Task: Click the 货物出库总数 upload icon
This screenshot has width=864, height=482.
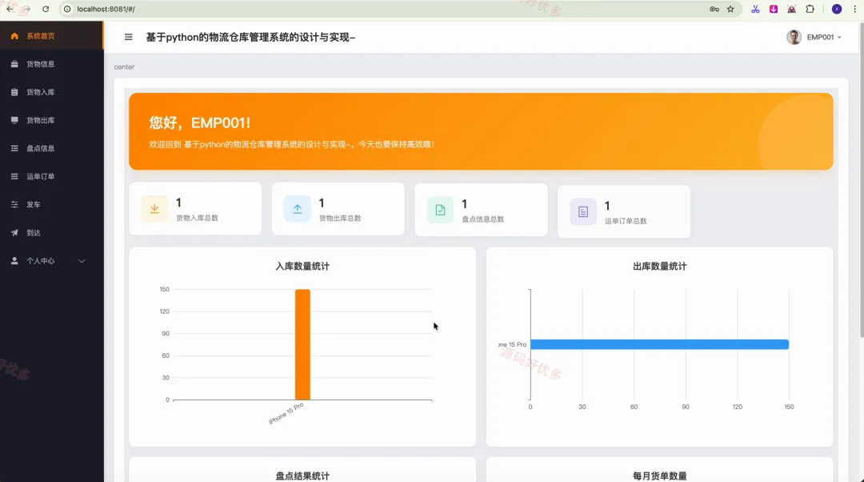Action: [297, 209]
